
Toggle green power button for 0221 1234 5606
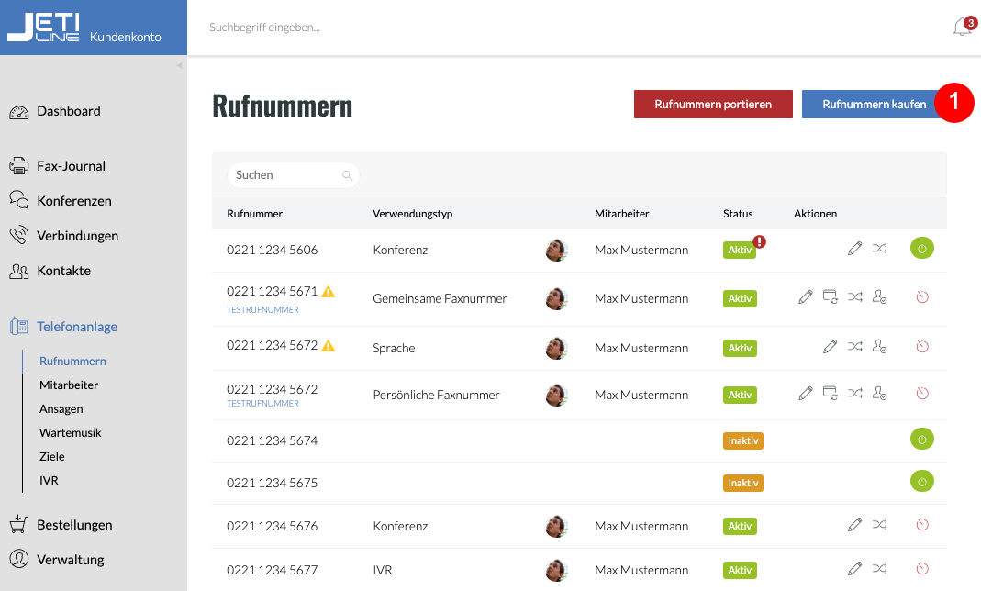[x=922, y=249]
